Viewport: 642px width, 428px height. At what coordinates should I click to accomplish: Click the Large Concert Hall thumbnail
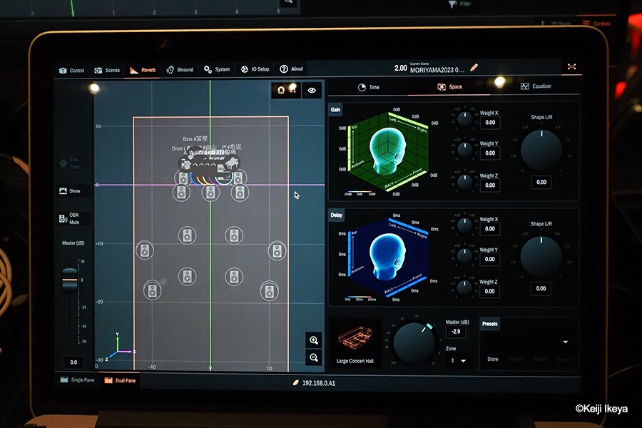click(356, 338)
